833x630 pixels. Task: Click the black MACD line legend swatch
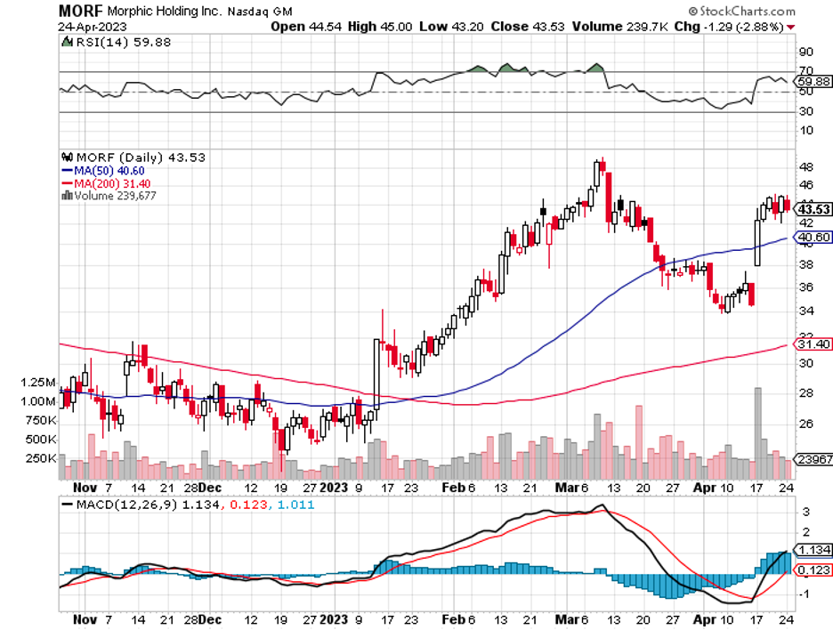coord(68,505)
